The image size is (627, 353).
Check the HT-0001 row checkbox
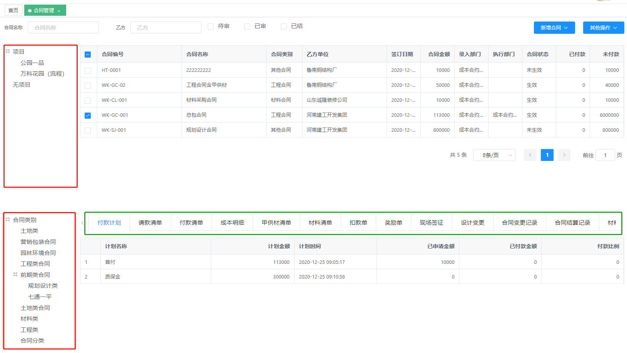coord(88,70)
